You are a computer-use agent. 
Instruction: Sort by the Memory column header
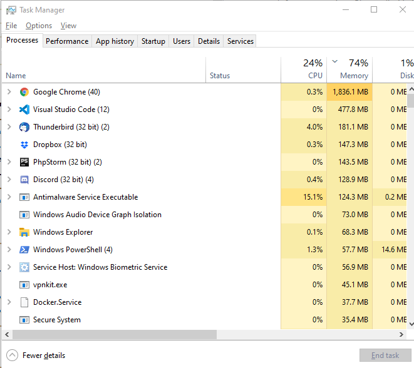[349, 70]
